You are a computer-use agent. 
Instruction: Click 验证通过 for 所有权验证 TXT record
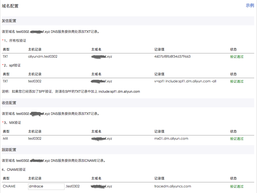click(237, 56)
